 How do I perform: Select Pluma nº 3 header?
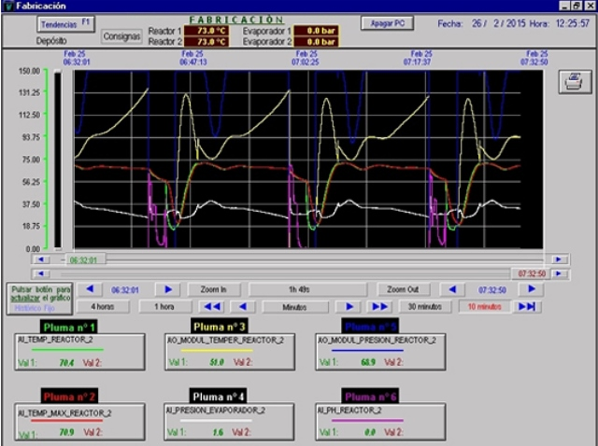pos(219,326)
